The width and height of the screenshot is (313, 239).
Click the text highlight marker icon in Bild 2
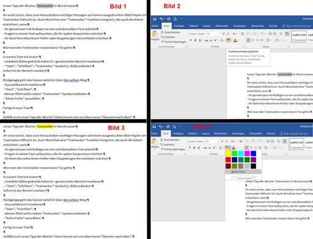pos(229,40)
